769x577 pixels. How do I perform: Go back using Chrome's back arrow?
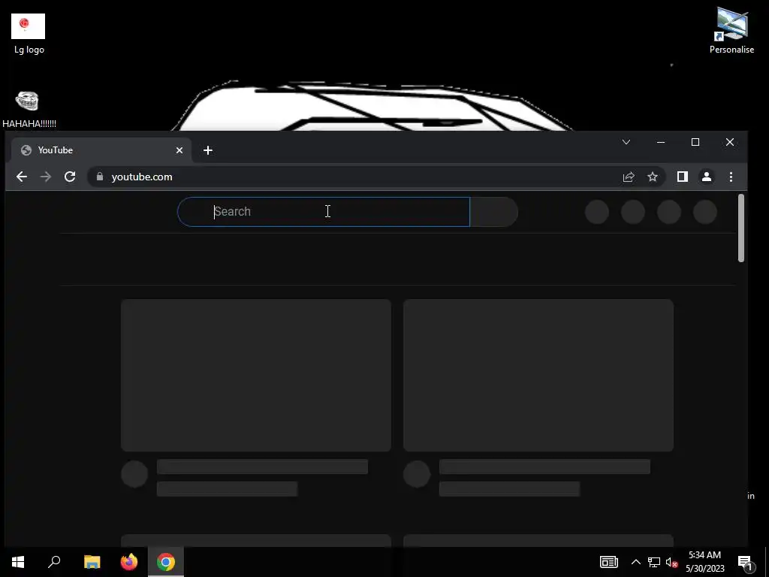tap(22, 177)
